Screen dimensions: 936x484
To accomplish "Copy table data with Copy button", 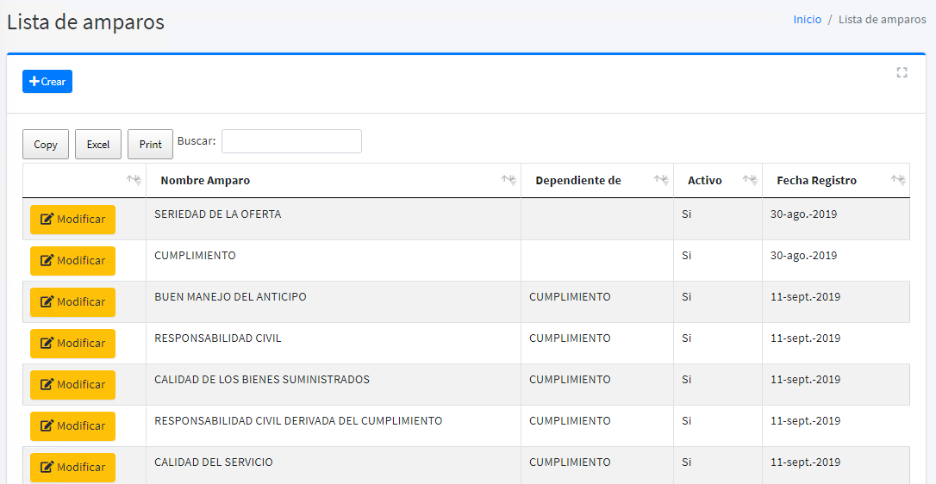I will [46, 145].
